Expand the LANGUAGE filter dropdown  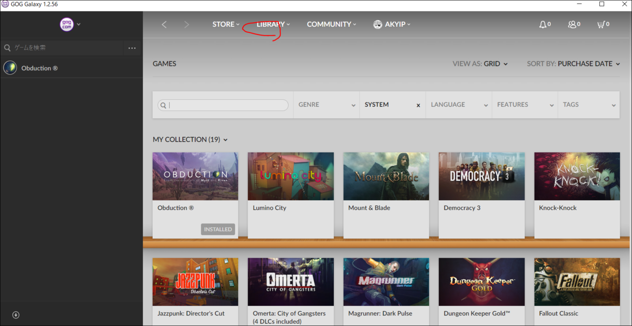click(x=459, y=105)
